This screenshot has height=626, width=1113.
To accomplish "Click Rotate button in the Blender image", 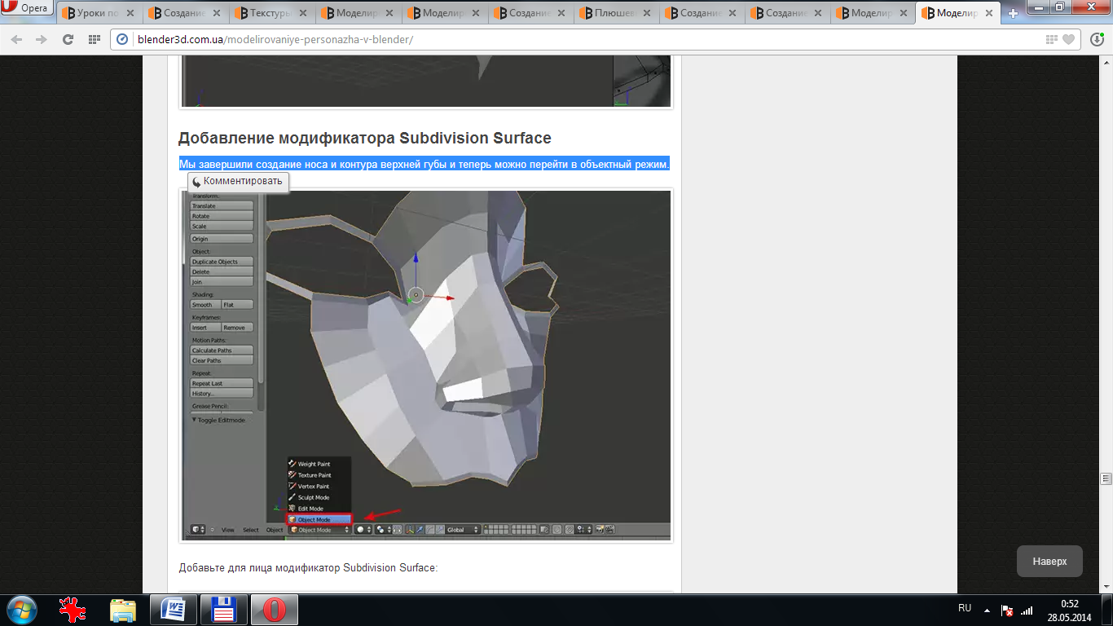I will pyautogui.click(x=222, y=216).
